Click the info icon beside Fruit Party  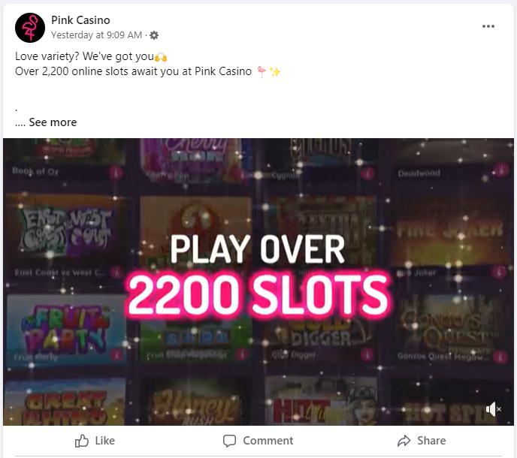(116, 355)
